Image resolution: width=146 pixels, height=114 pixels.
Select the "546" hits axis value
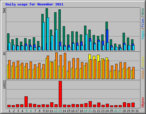tap(4, 11)
